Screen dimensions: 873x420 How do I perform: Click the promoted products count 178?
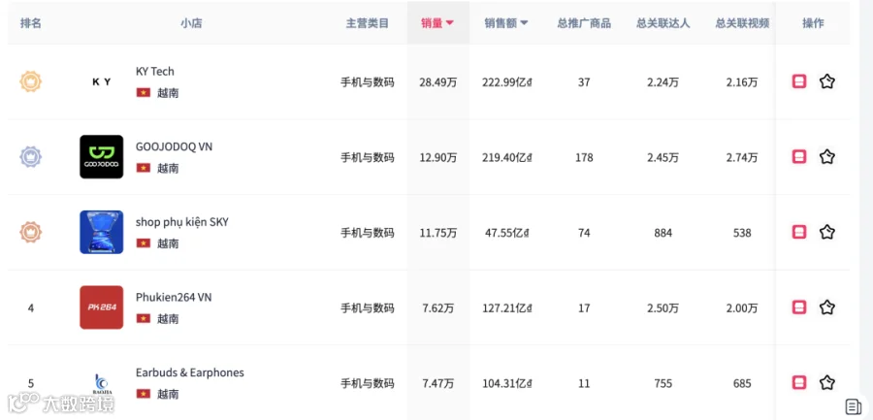click(584, 158)
